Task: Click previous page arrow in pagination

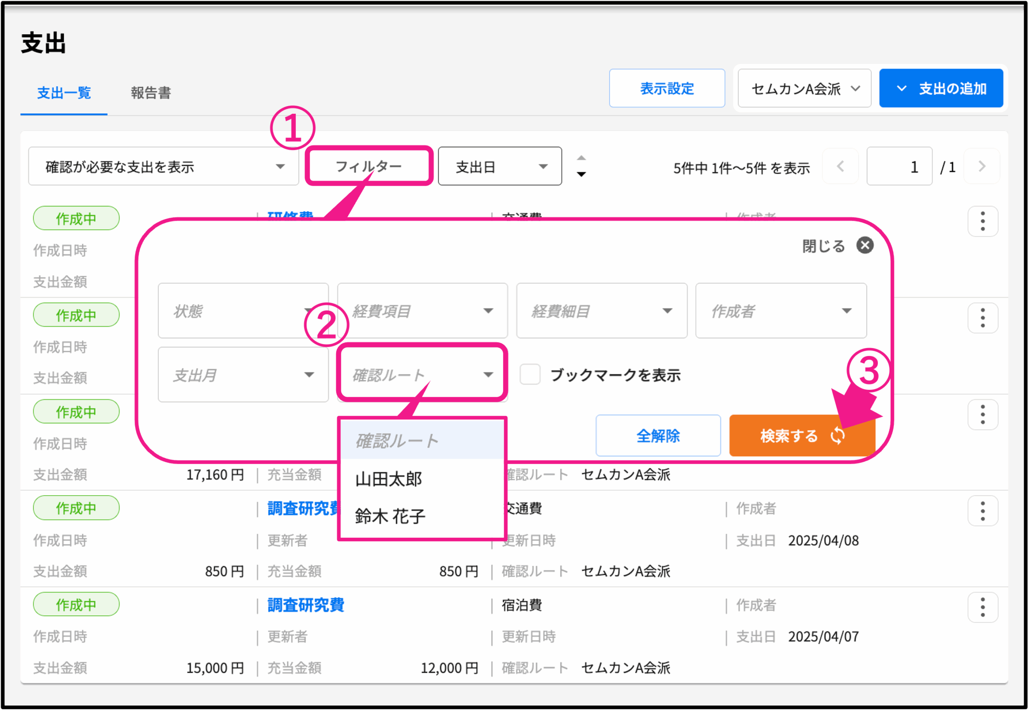Action: pos(840,167)
